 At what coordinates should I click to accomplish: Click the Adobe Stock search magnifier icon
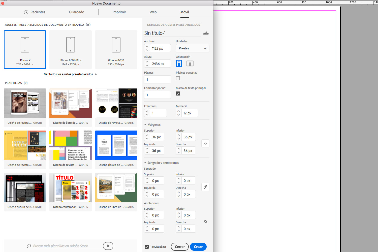click(x=29, y=246)
